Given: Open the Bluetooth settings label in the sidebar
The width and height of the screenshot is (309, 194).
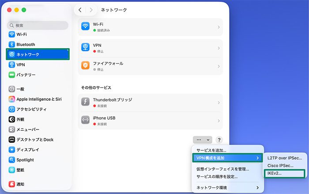Looking at the screenshot, I should [26, 44].
